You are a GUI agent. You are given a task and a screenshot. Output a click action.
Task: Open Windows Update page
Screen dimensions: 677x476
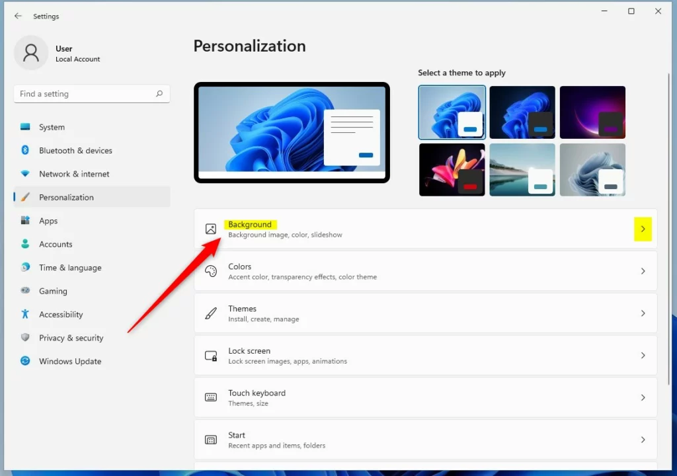point(92,361)
